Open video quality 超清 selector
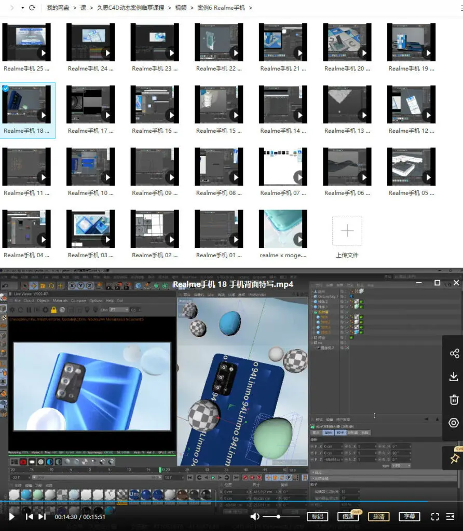Screen dimensions: 463x531 click(379, 516)
